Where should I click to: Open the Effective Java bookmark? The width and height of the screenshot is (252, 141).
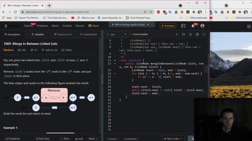click(86, 18)
